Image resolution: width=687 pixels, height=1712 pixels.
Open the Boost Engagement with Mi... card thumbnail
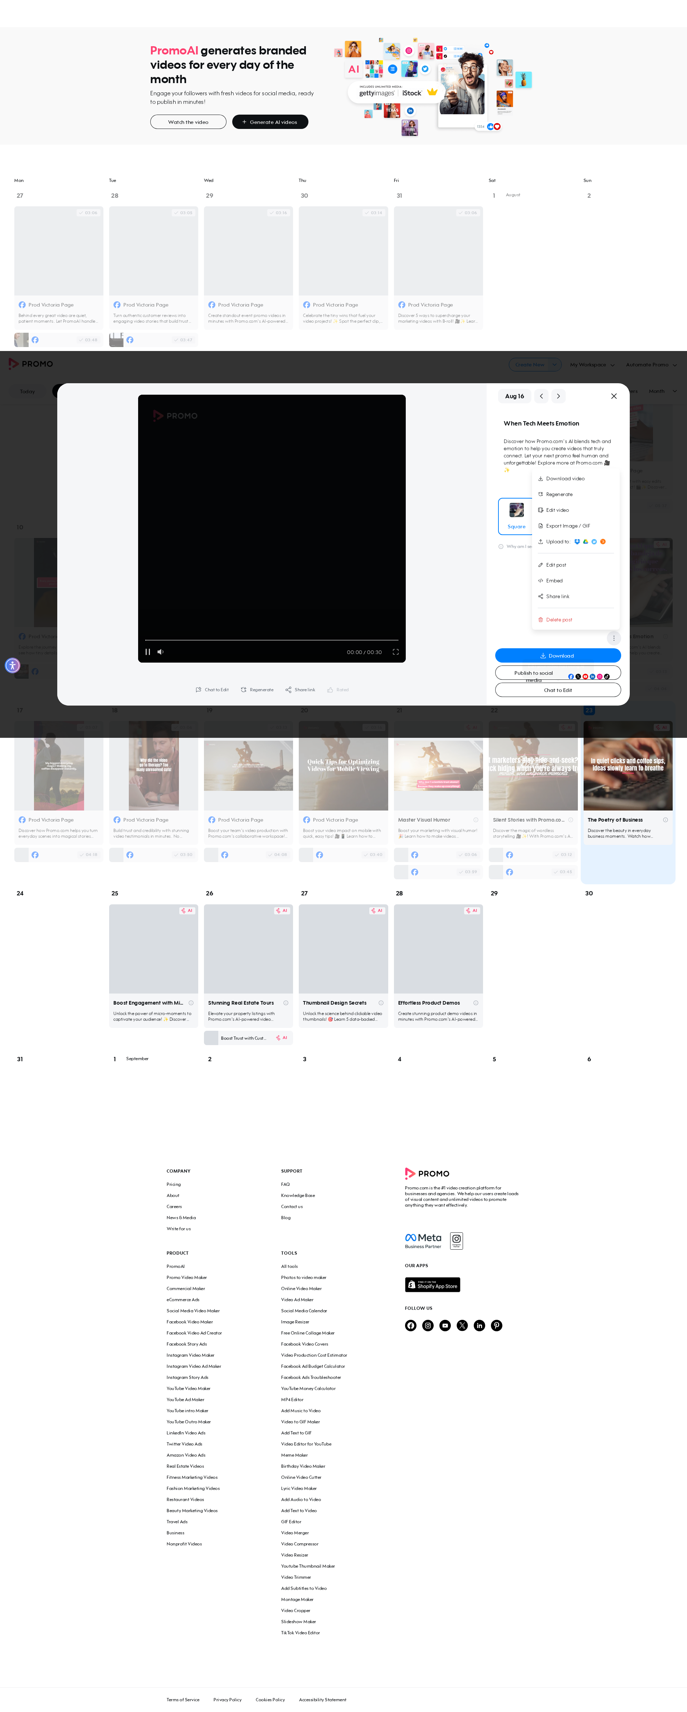click(154, 949)
